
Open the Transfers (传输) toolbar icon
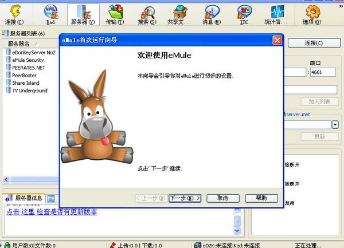point(115,11)
